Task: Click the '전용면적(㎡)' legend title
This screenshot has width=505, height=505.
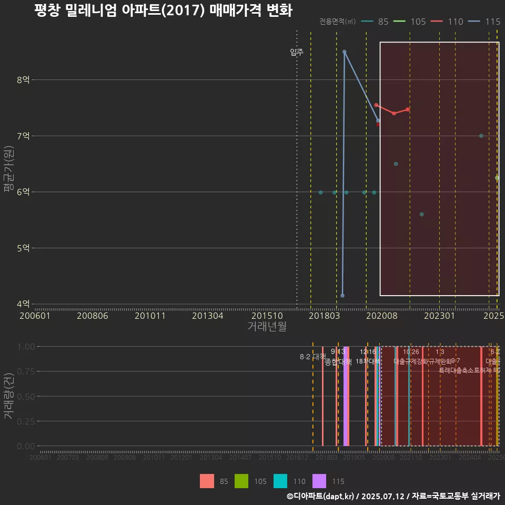Action: click(337, 22)
